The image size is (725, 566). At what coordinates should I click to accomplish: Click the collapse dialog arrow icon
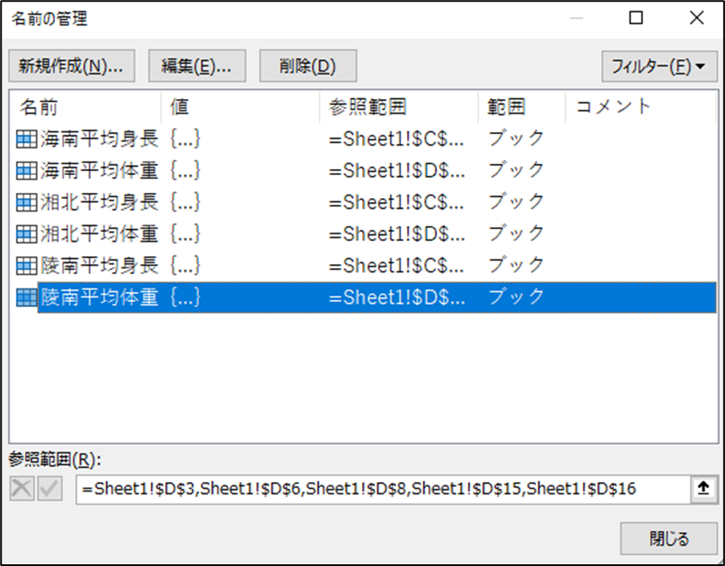(703, 489)
